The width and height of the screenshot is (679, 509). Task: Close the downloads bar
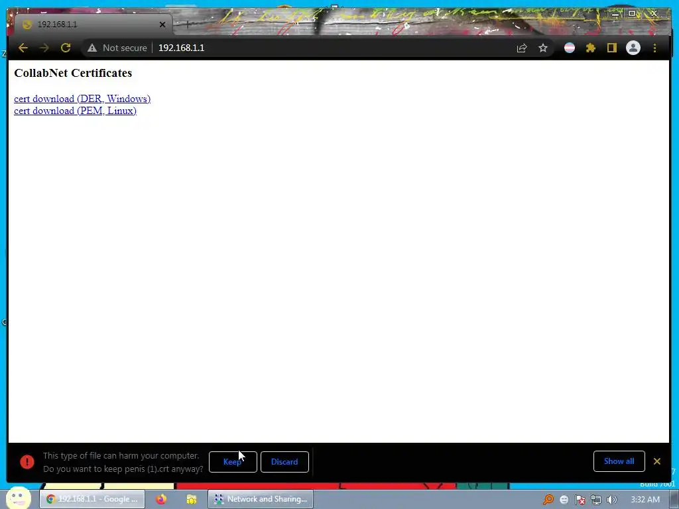pyautogui.click(x=657, y=461)
